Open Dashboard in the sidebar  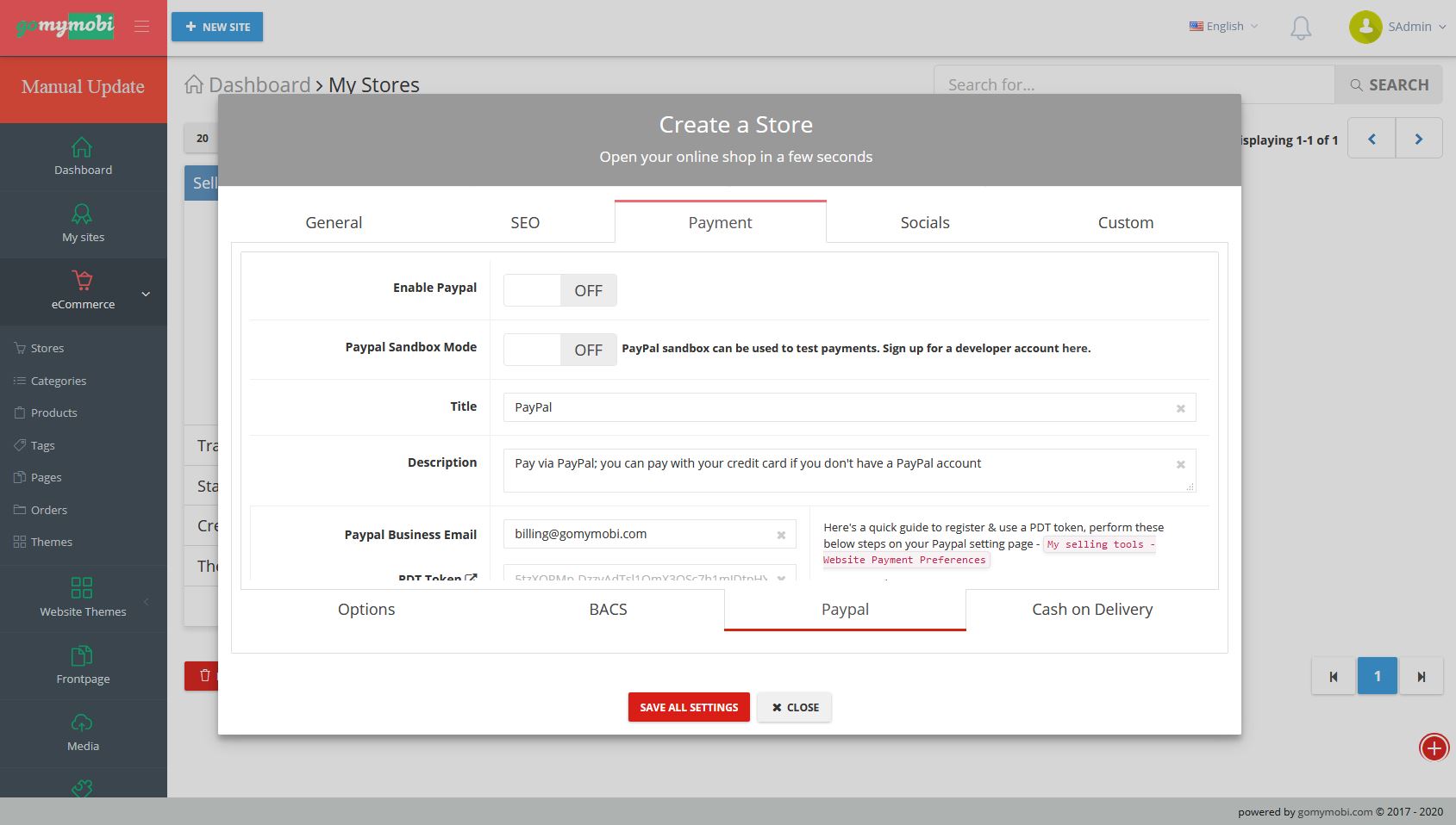(83, 157)
